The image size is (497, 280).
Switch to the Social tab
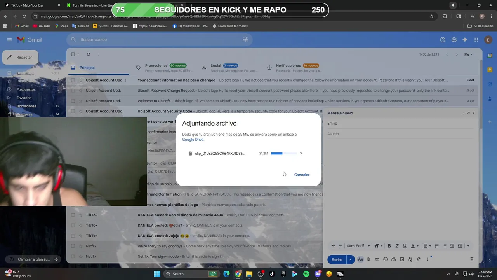pos(229,68)
